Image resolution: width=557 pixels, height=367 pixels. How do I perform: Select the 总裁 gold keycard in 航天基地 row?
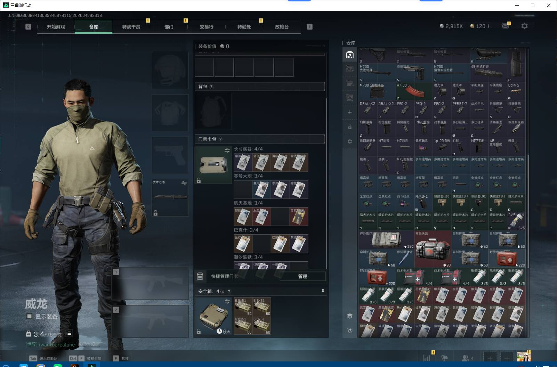tap(299, 216)
